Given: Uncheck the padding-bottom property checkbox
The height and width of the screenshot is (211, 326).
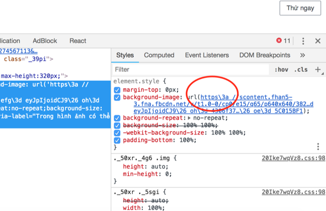Looking at the screenshot, I should click(x=117, y=140).
